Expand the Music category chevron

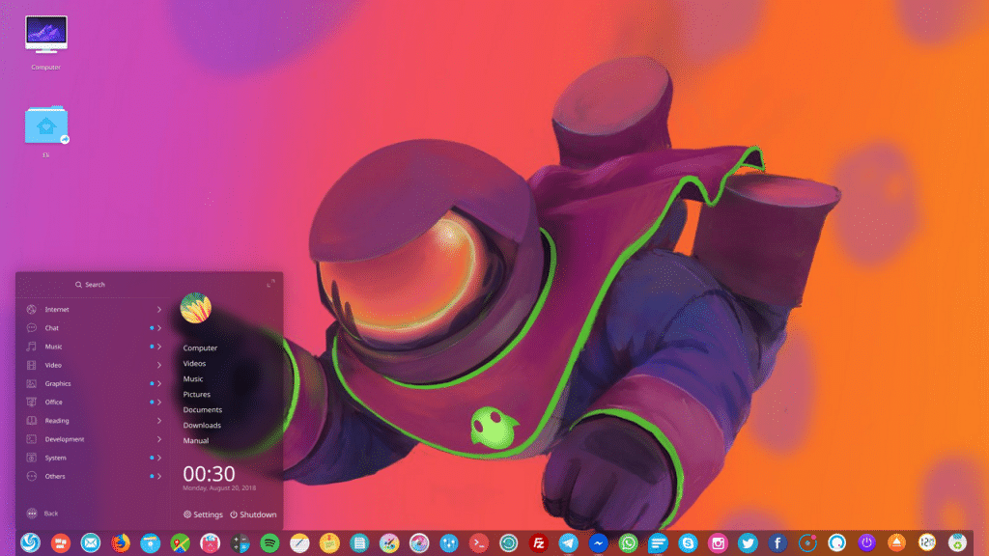click(x=159, y=347)
